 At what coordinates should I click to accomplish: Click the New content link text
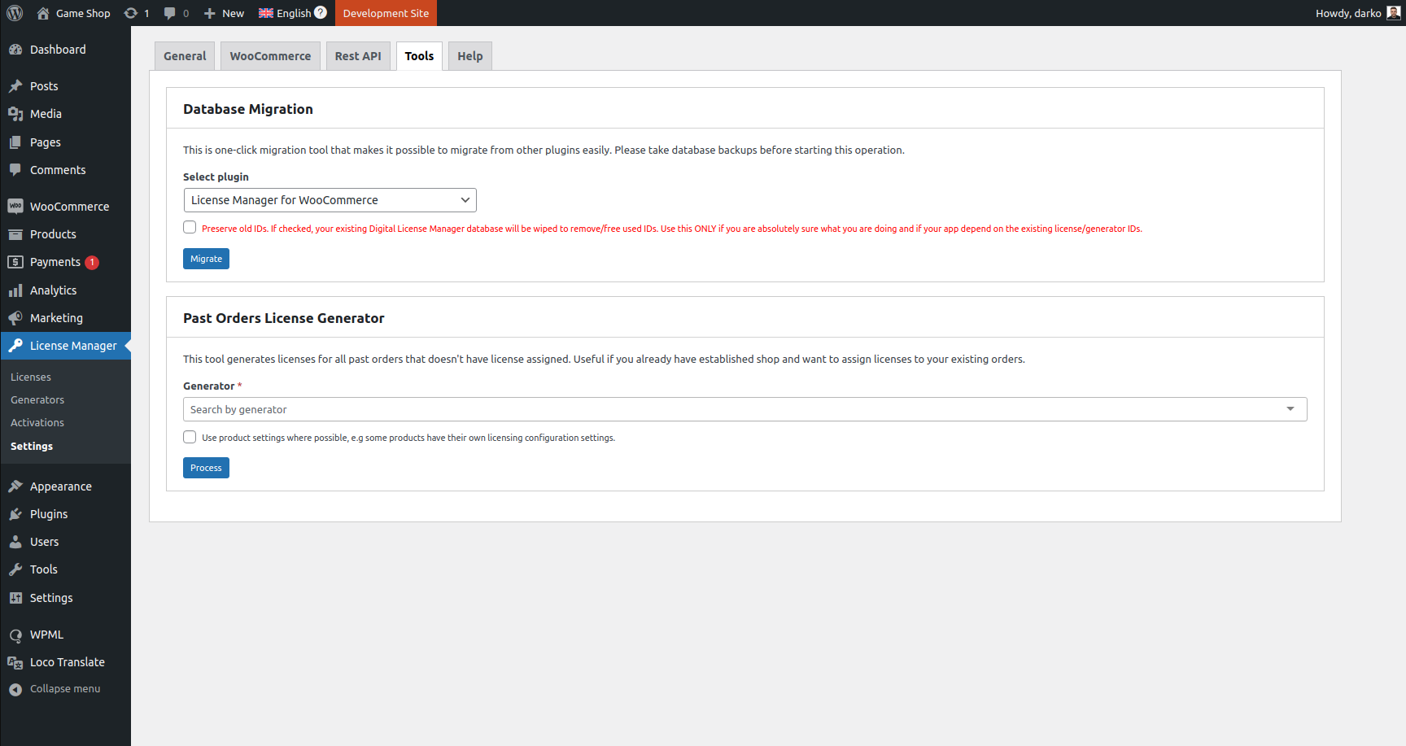point(233,13)
